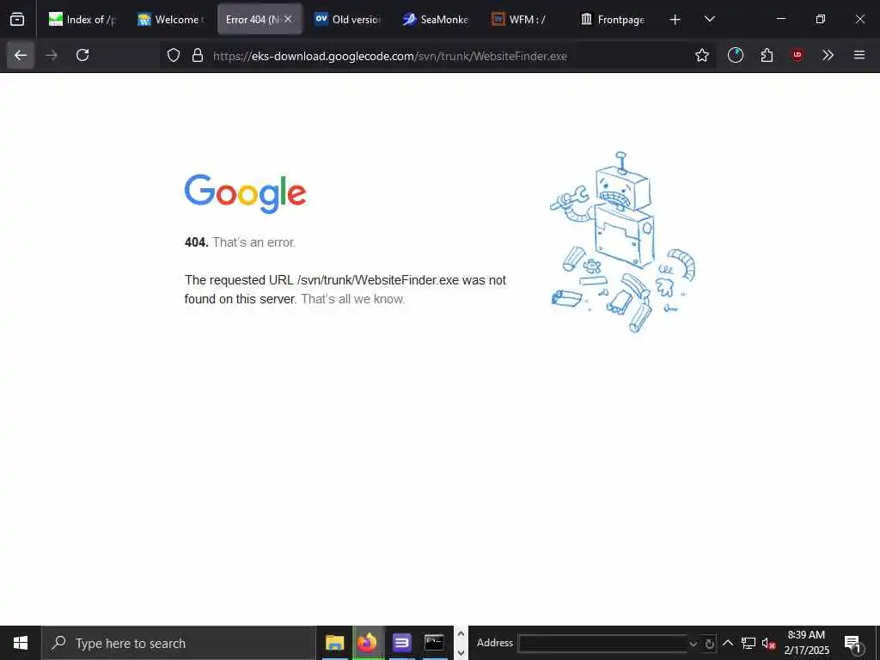Open the Firefox hamburger application menu

coord(859,55)
